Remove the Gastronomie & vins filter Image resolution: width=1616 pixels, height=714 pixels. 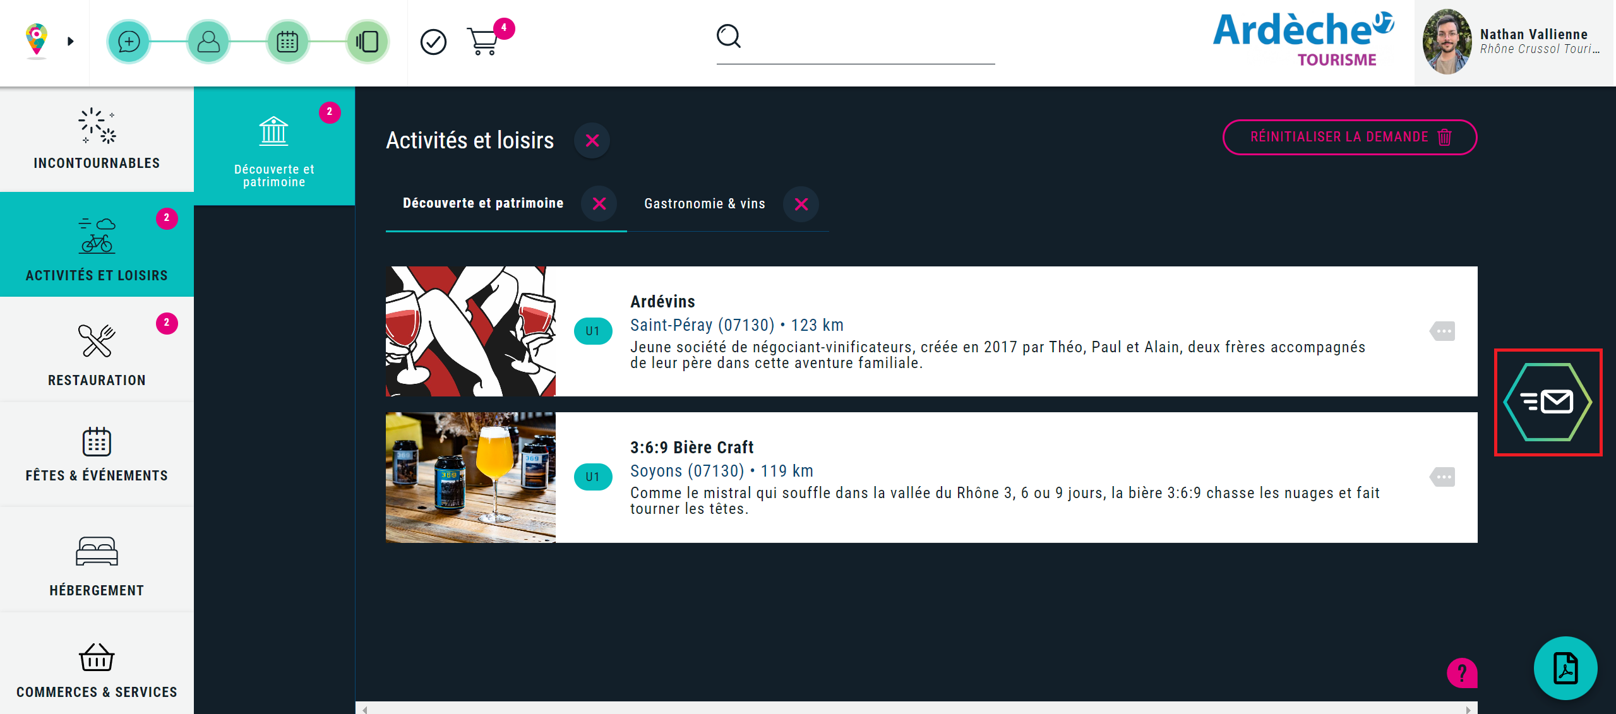[801, 204]
